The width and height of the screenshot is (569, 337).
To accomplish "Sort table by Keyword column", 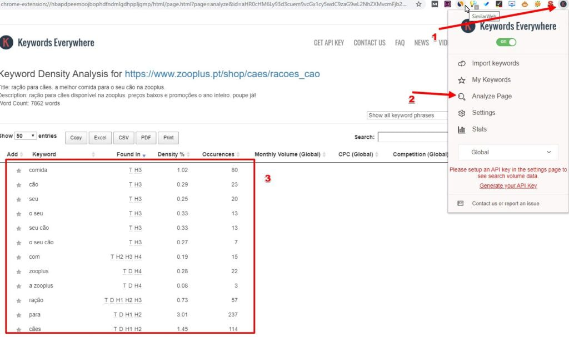I will click(44, 154).
